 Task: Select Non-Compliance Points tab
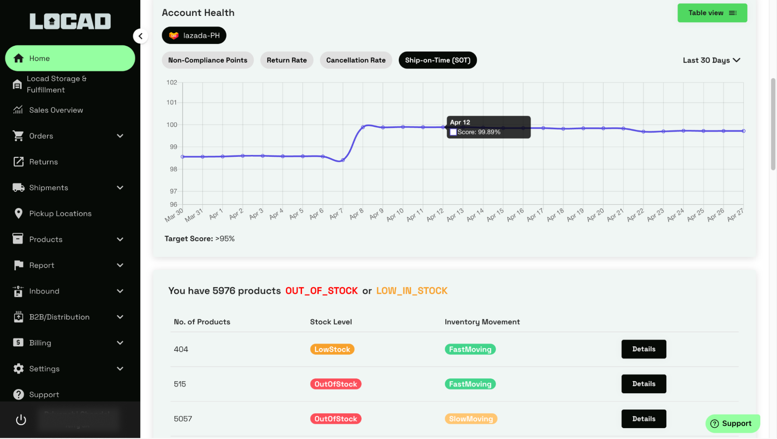coord(208,60)
